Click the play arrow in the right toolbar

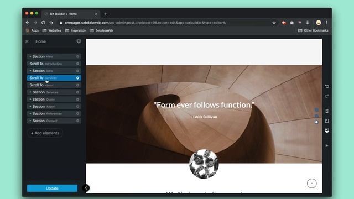(x=327, y=146)
